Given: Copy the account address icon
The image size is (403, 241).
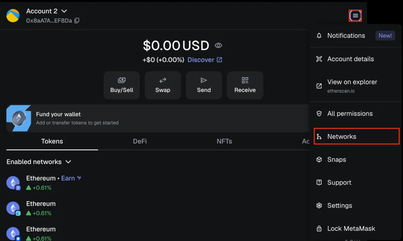Looking at the screenshot, I should tap(77, 20).
